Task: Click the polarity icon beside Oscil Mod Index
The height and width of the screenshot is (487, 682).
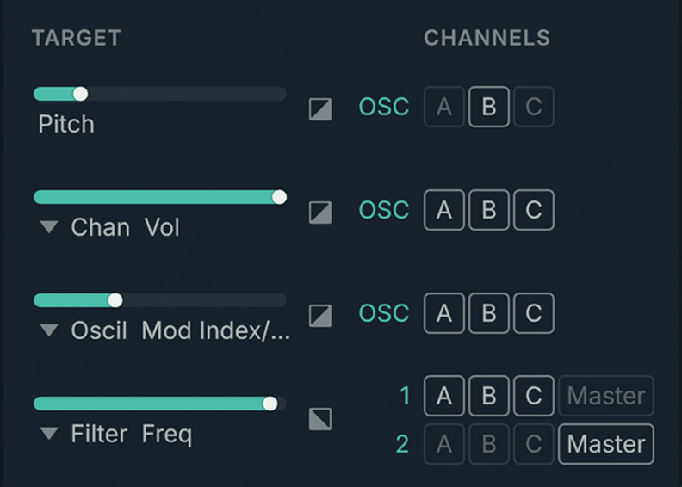Action: (320, 315)
